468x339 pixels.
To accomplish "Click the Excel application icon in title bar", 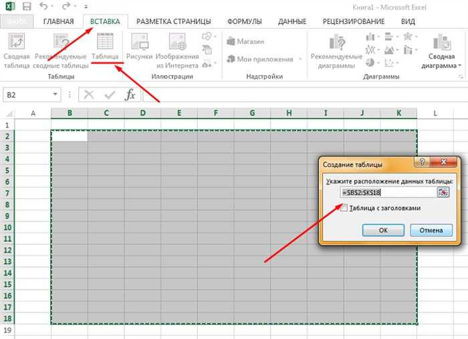I will (11, 6).
